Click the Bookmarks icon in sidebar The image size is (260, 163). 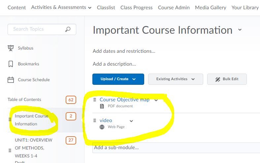(11, 64)
